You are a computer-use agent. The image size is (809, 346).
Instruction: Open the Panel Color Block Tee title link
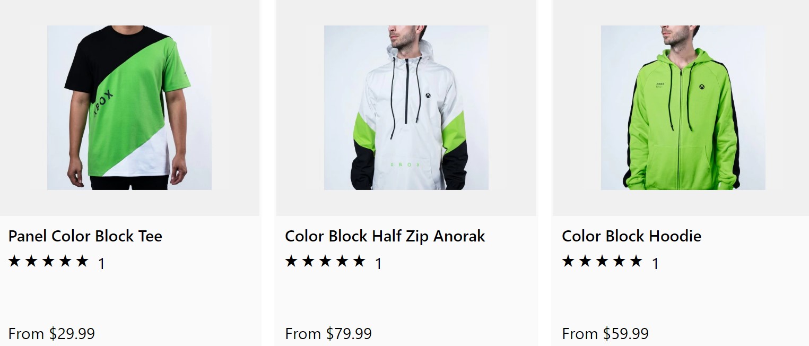[x=85, y=236]
